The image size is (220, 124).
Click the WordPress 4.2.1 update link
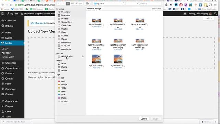(x=38, y=23)
